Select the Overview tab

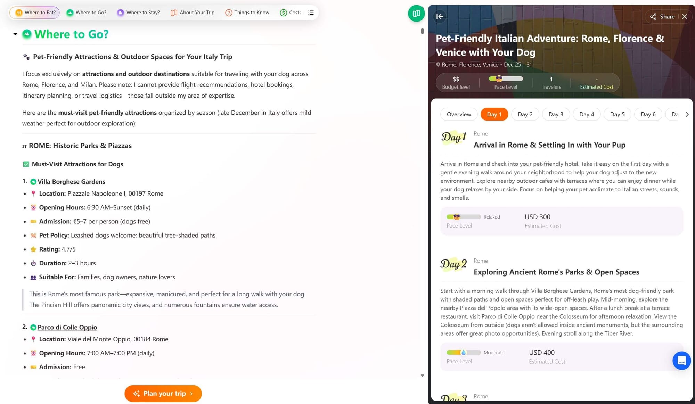(x=459, y=114)
